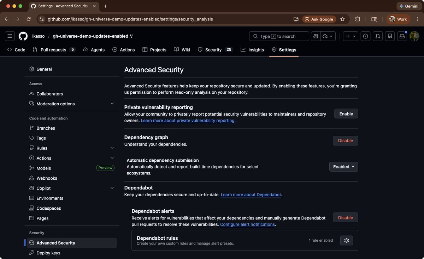Open Environments settings
424x259 pixels.
[72, 198]
